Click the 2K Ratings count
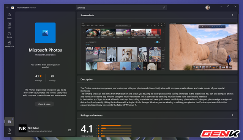 click(52, 78)
